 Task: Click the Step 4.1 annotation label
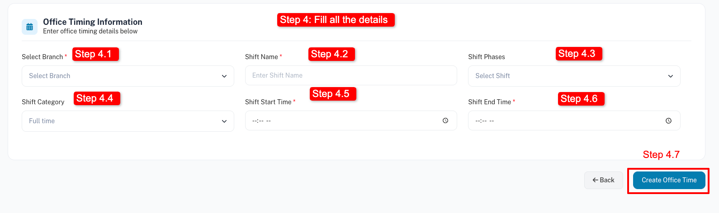tap(95, 54)
